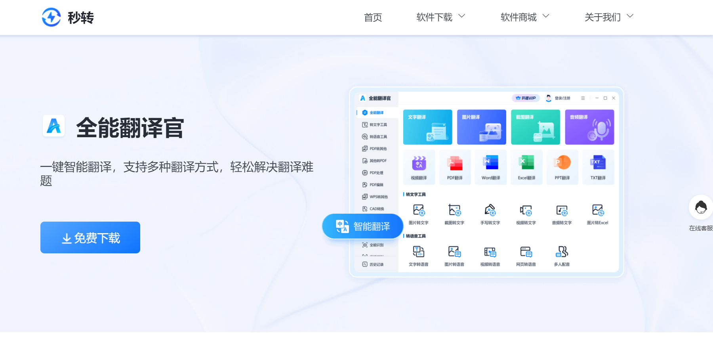Click the 秒转 logo icon
Screen dimensions: 713x337
[x=51, y=17]
